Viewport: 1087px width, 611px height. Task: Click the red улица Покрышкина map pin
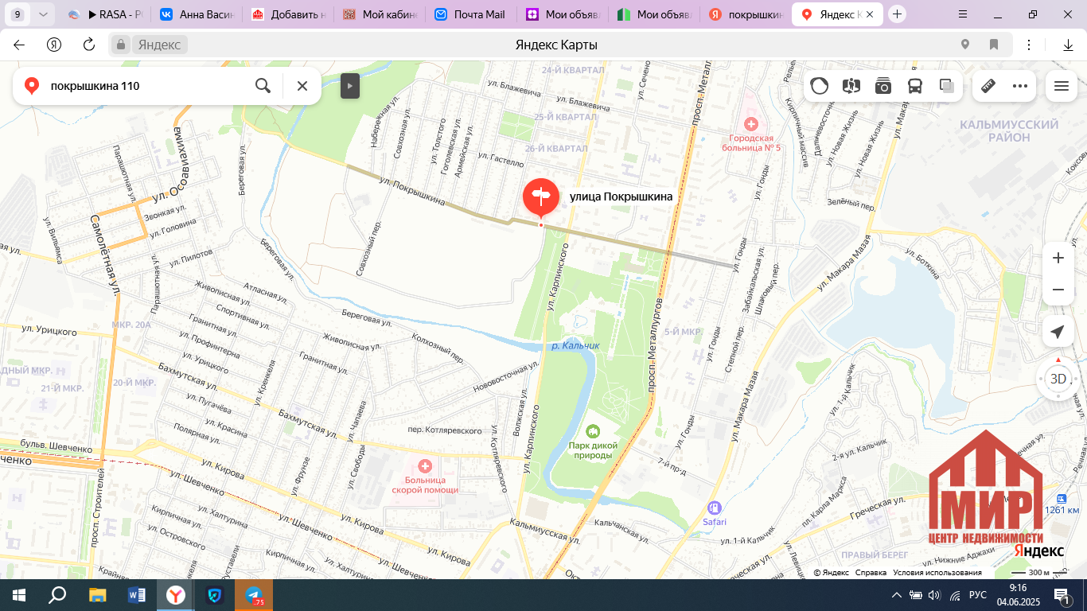[x=541, y=197]
